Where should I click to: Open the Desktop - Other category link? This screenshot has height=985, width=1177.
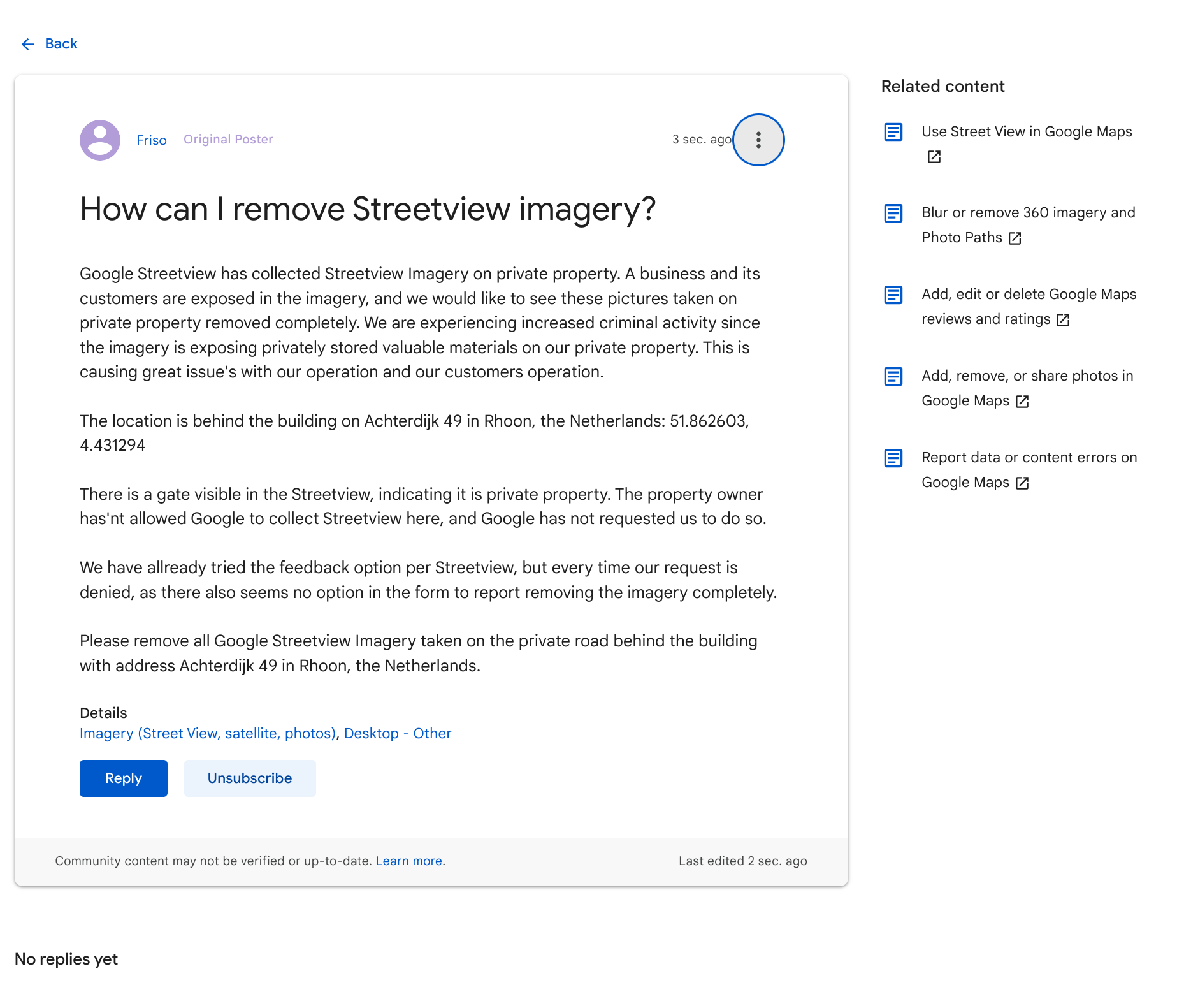coord(398,734)
